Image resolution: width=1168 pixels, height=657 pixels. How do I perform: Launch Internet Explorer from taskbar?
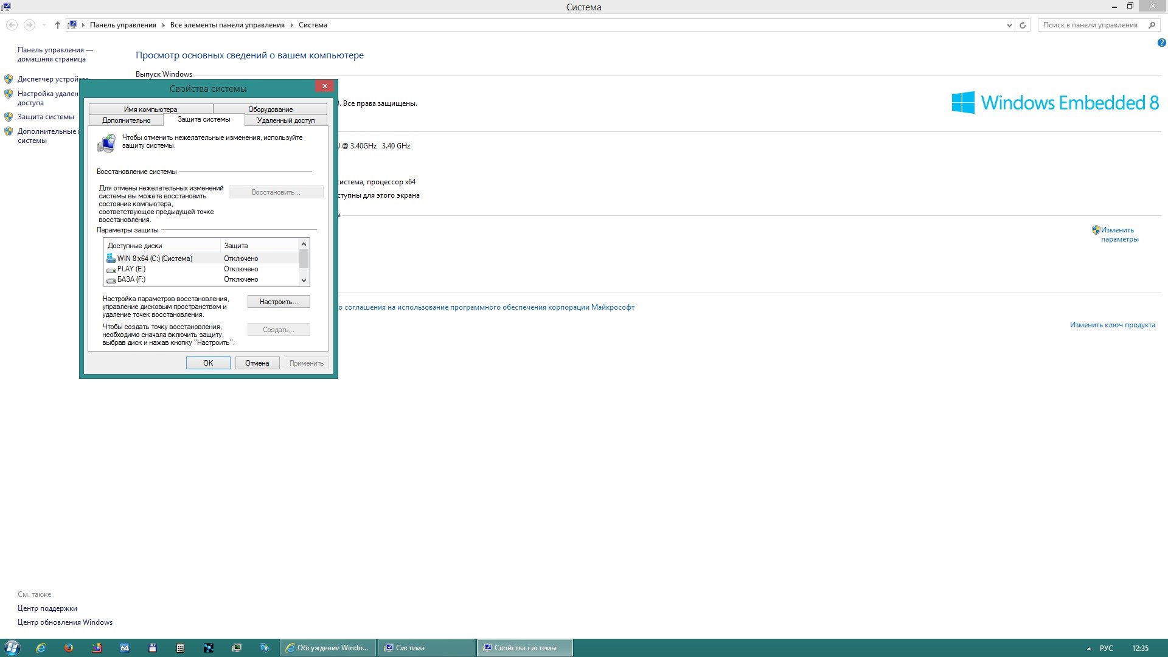41,648
